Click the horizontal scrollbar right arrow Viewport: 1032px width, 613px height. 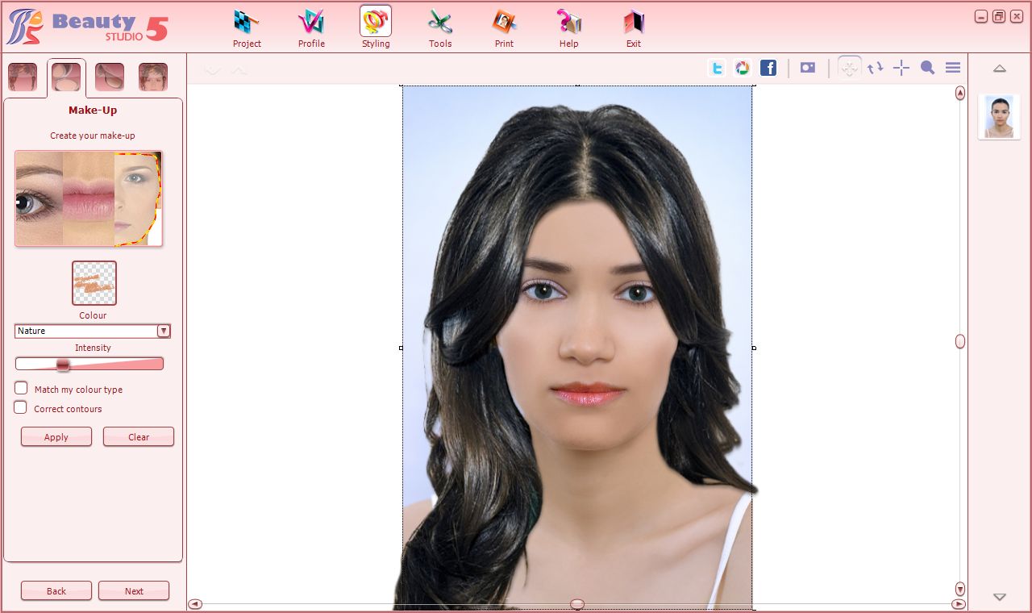click(x=958, y=604)
